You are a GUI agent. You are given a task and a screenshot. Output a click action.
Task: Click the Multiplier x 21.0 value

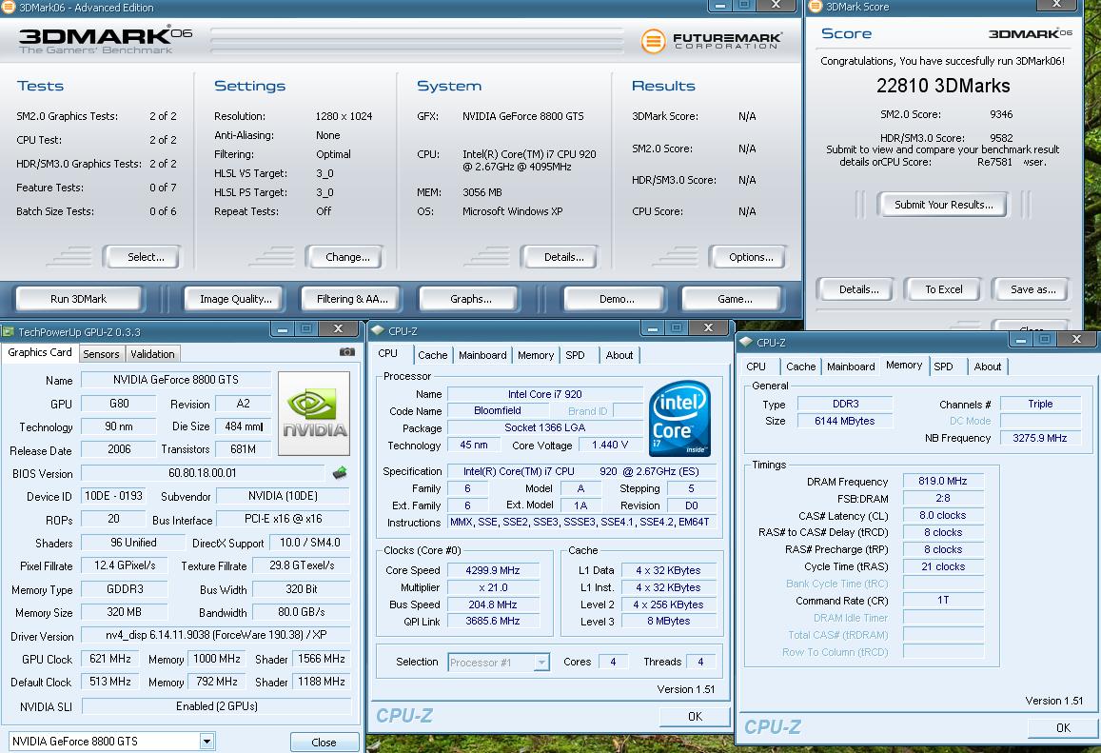pyautogui.click(x=493, y=587)
